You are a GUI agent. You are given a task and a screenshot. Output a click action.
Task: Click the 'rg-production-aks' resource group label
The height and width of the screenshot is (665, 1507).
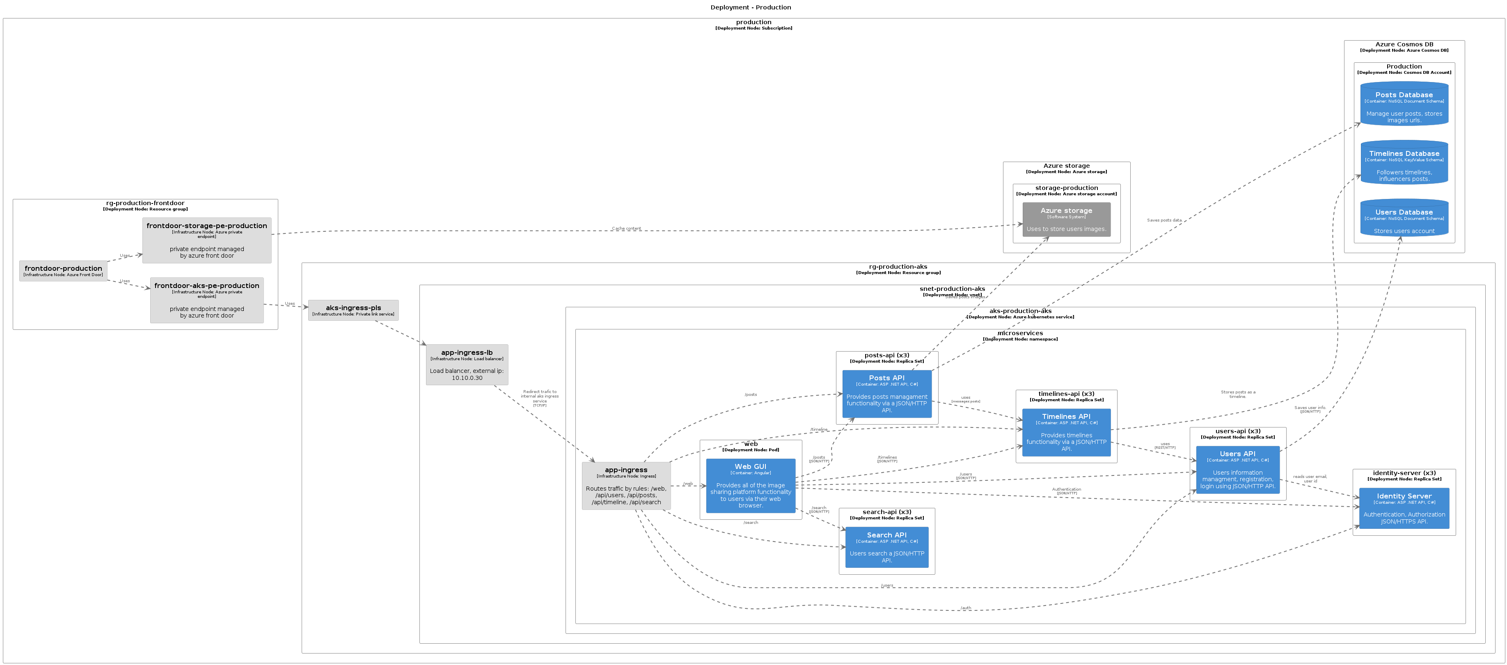[x=898, y=267]
